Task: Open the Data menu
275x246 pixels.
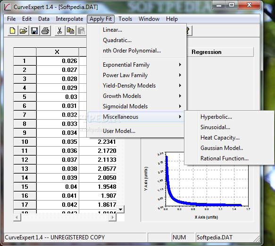Action: point(44,19)
